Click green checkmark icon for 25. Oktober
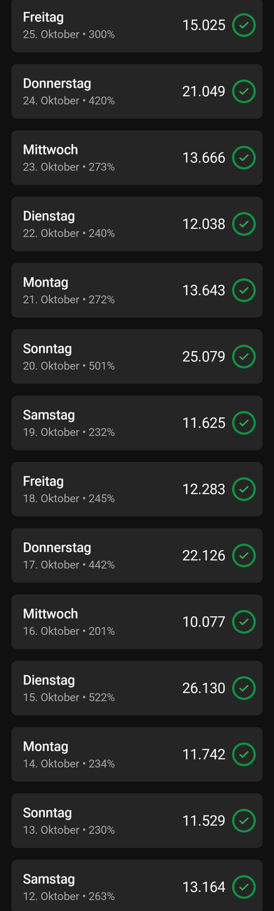The image size is (274, 911). click(x=244, y=25)
